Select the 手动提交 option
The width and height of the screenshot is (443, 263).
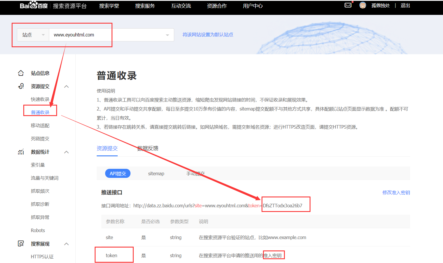(195, 173)
